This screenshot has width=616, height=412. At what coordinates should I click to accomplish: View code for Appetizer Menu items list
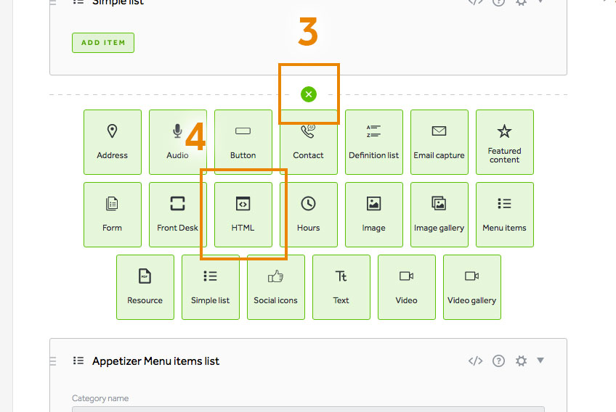click(475, 361)
